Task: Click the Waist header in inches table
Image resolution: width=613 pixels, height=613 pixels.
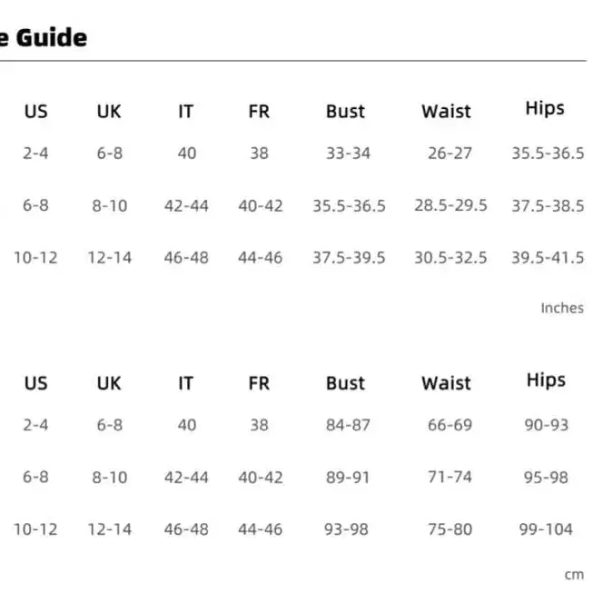Action: pyautogui.click(x=446, y=112)
